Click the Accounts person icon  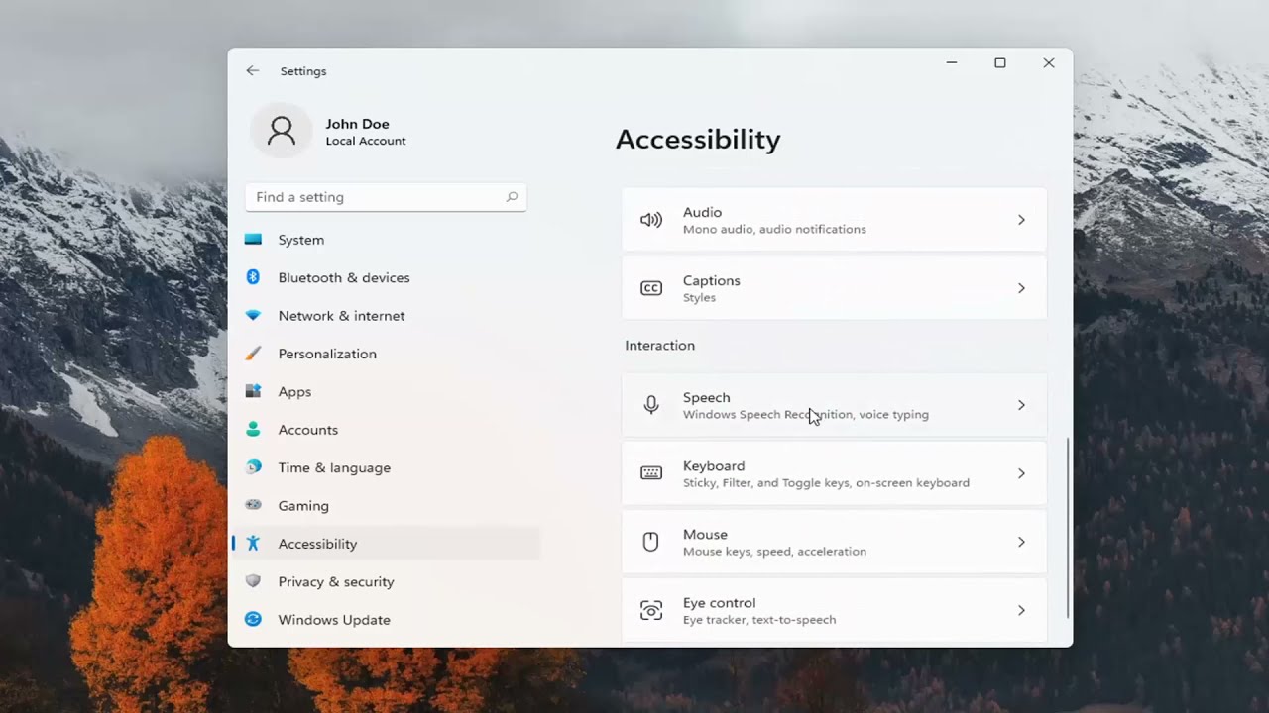pos(253,430)
